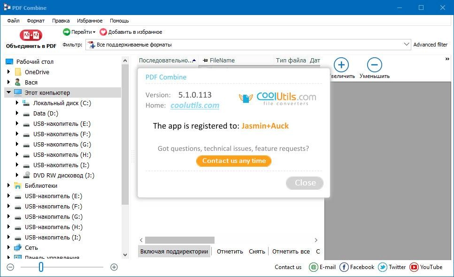
Task: Click the DVD RW drive icon
Action: (26, 175)
